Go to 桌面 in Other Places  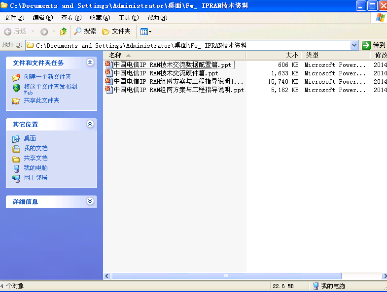[x=30, y=138]
